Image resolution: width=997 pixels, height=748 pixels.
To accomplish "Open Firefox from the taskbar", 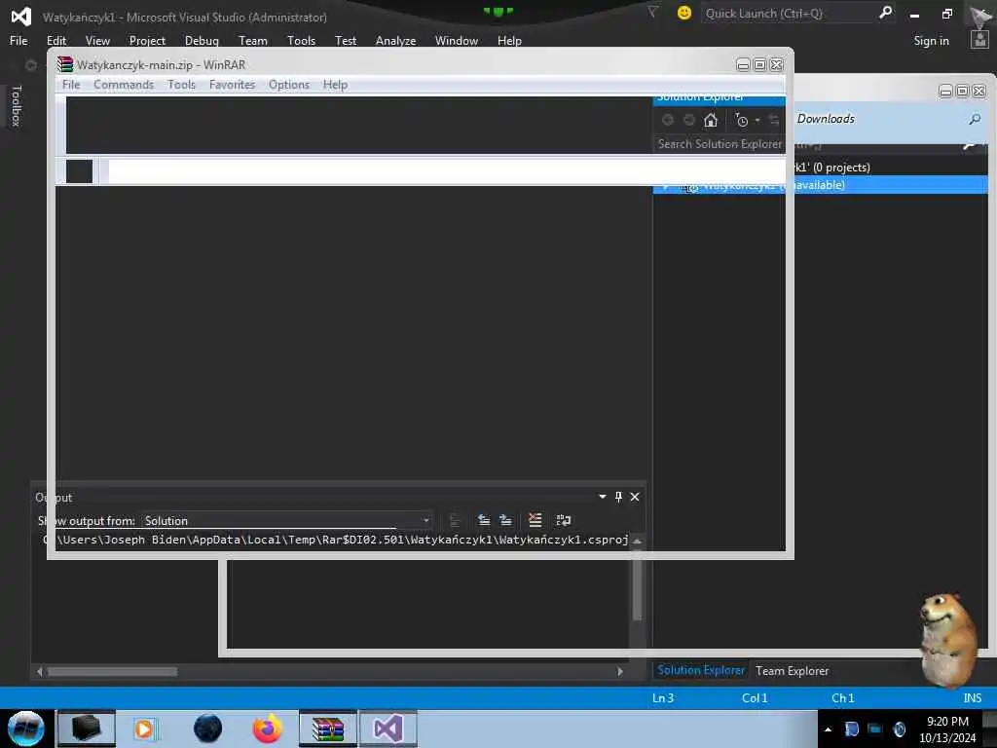I will [x=267, y=729].
